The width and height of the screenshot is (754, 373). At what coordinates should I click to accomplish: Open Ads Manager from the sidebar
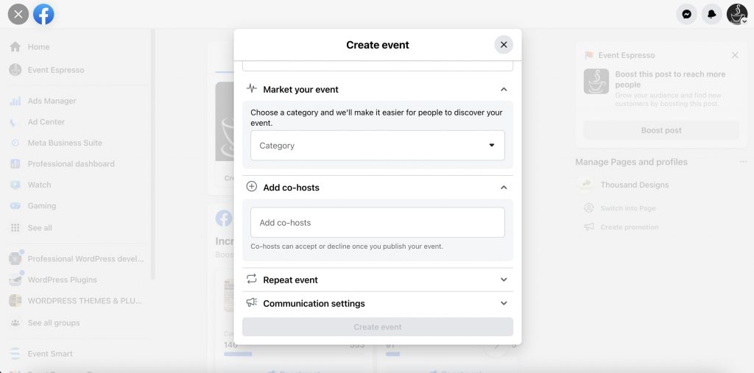click(52, 101)
